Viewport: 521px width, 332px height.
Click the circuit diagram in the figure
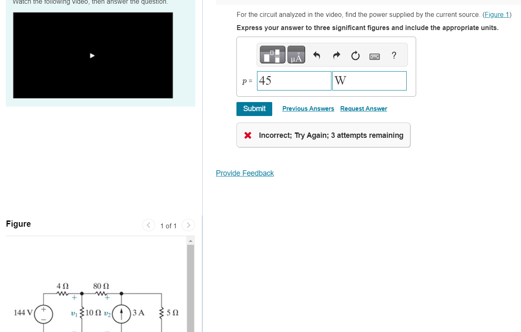coord(103,309)
